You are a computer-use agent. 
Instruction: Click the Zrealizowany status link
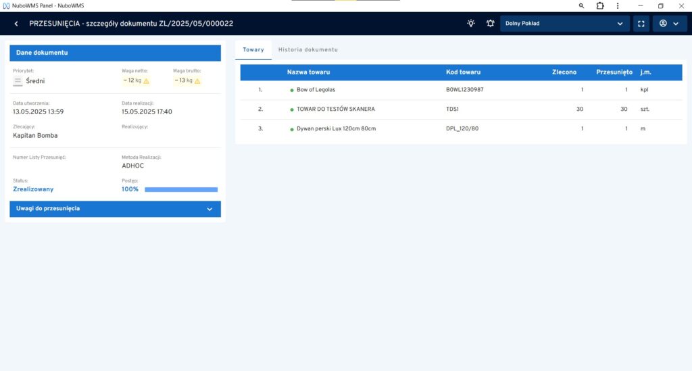[33, 189]
